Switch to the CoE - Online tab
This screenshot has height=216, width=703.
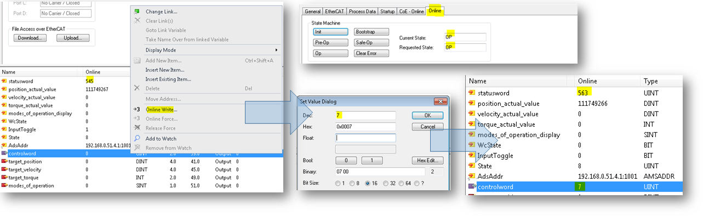click(x=410, y=11)
